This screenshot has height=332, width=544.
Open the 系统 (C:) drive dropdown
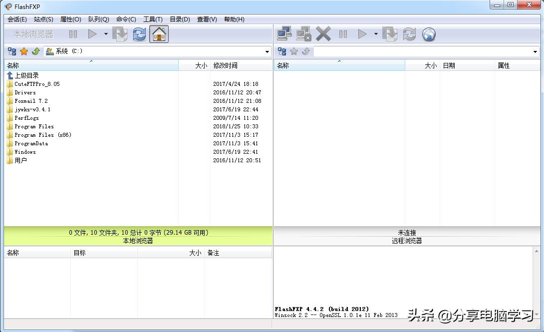(x=268, y=51)
